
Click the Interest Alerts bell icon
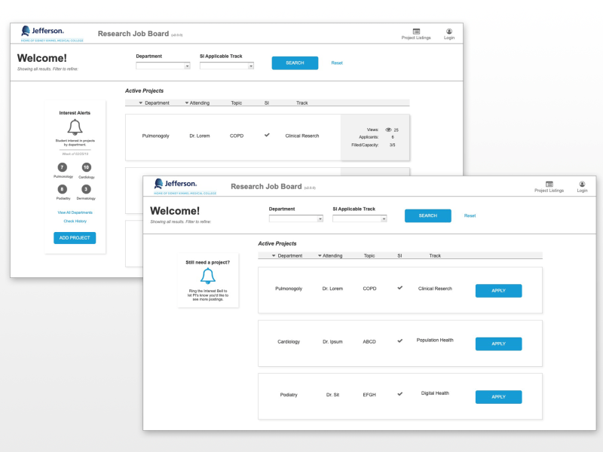[x=75, y=127]
